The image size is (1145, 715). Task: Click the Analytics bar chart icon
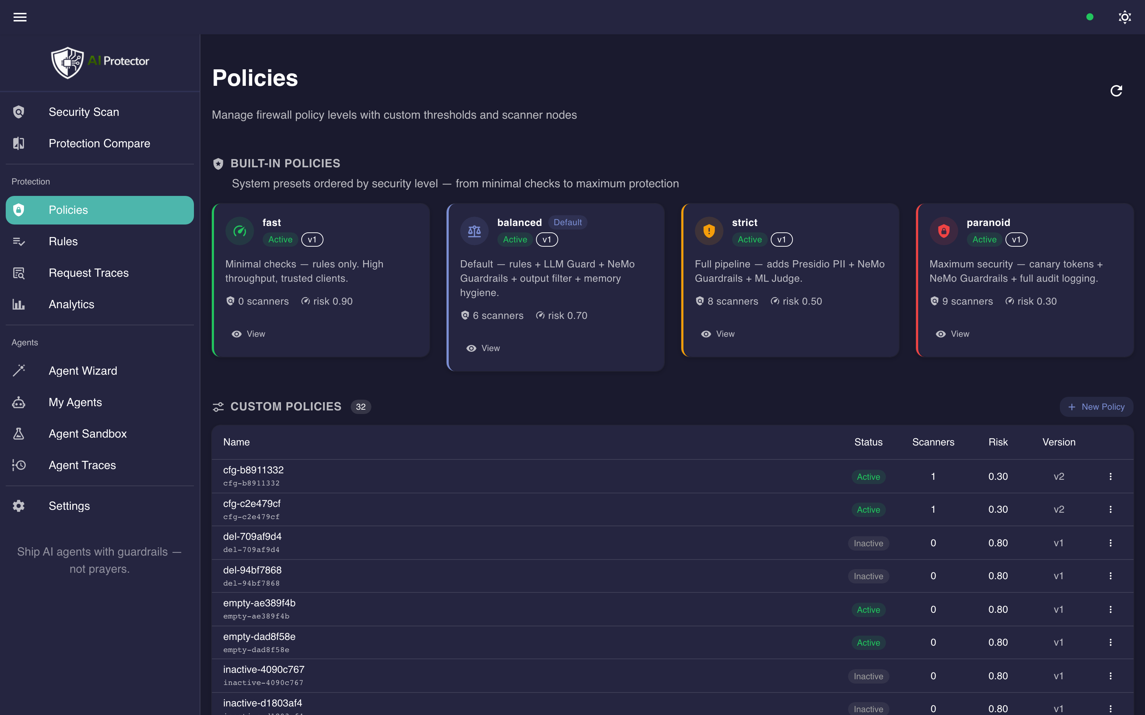(19, 304)
